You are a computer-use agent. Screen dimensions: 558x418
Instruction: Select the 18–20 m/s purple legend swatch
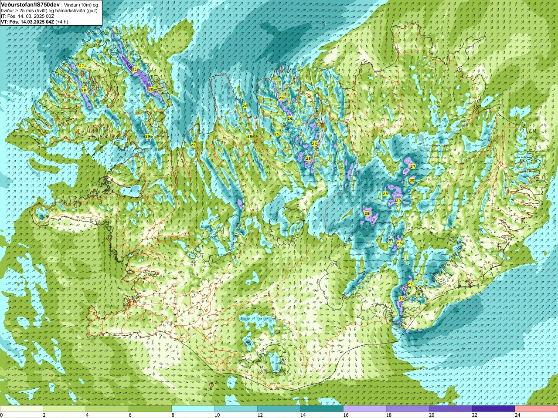(408, 409)
